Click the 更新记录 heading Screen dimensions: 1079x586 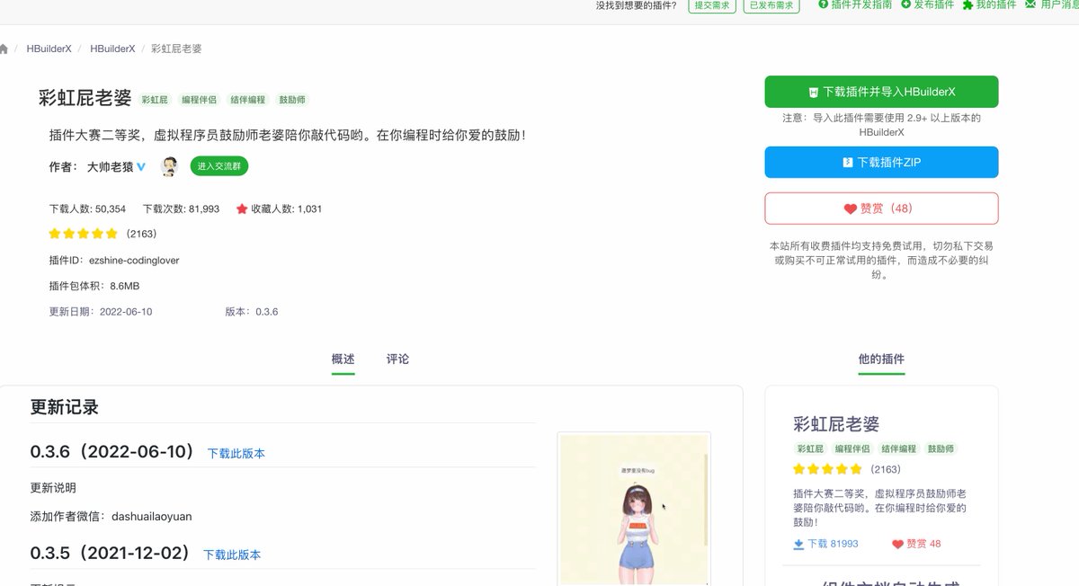point(65,407)
